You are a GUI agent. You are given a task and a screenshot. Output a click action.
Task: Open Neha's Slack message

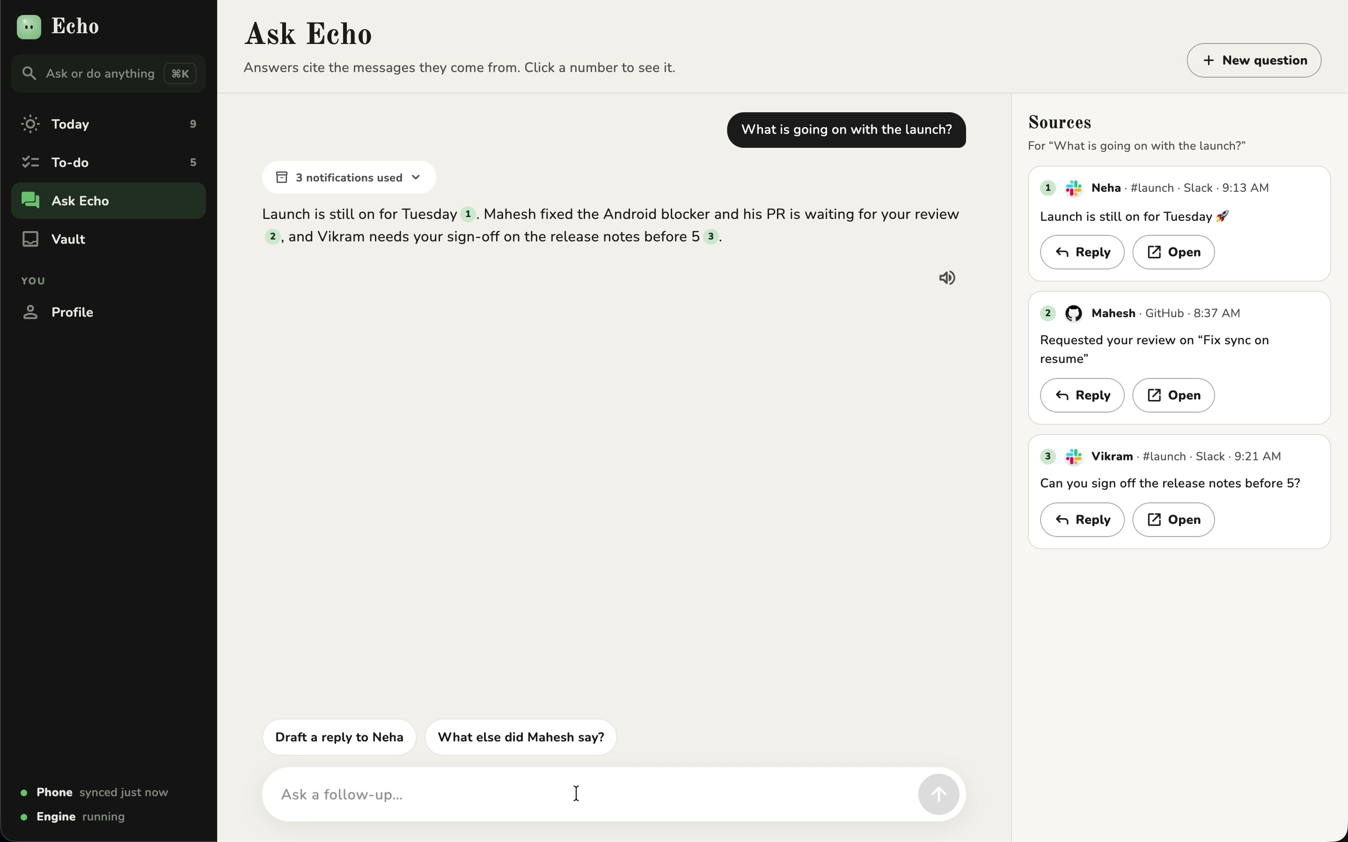pos(1173,252)
